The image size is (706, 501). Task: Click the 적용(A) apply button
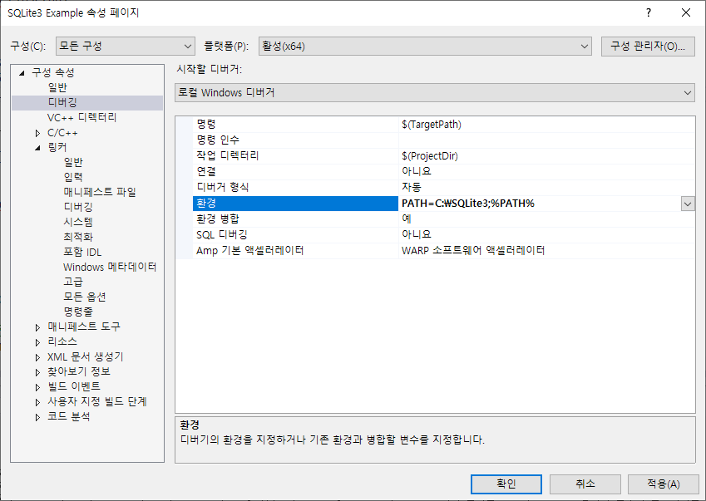(x=664, y=484)
